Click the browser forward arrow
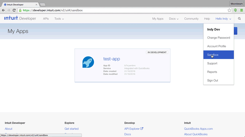This screenshot has height=137, width=245. [9, 10]
